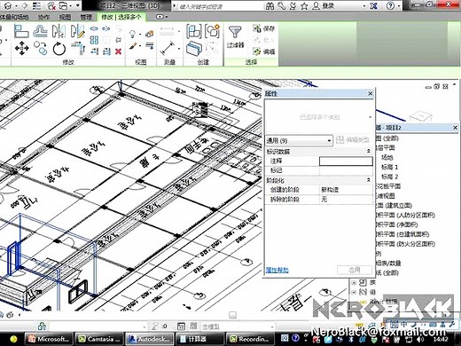The image size is (461, 346).
Task: Click the Create Group icon
Action: pos(212,31)
